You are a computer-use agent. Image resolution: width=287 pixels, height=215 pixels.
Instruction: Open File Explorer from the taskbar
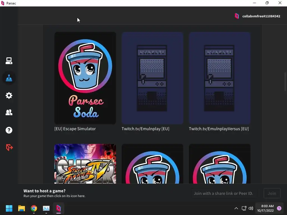(21, 208)
